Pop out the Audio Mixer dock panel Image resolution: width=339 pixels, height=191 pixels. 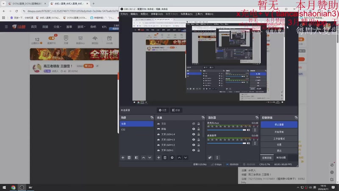tap(257, 118)
